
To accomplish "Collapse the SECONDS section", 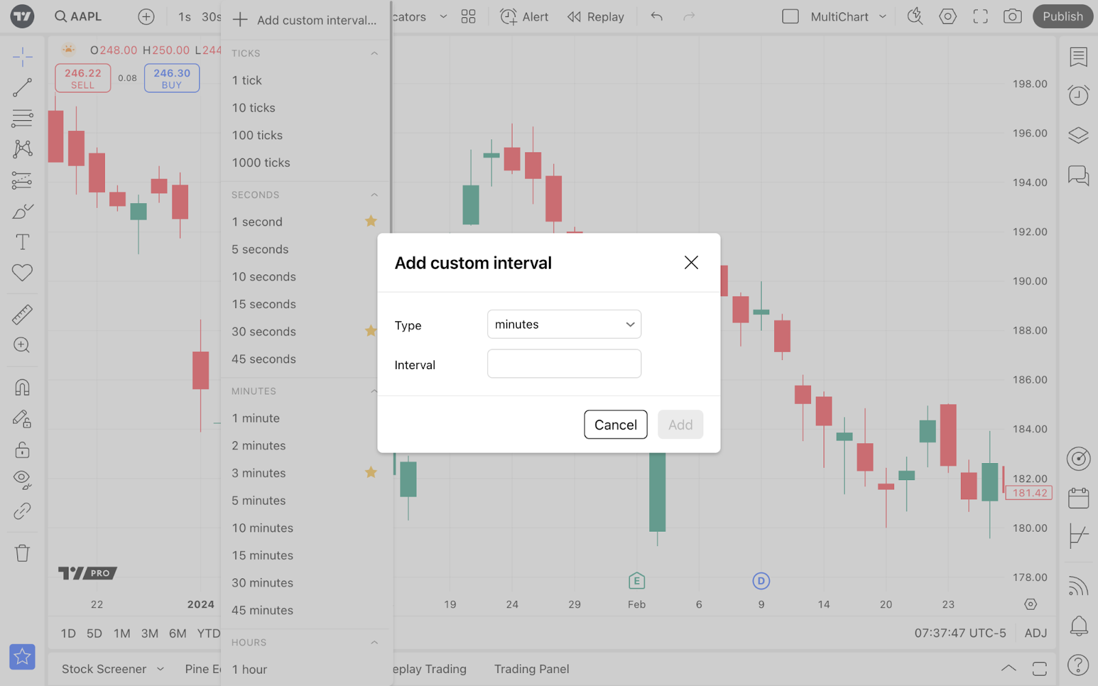I will (x=374, y=195).
